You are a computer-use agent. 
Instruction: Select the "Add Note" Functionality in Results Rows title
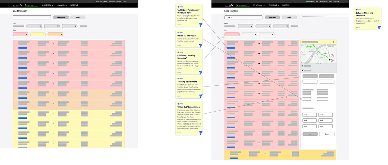[x=189, y=11]
